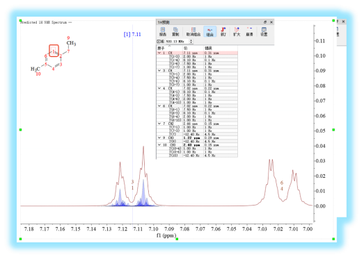Select the J(1-3) coupling row

pyautogui.click(x=197, y=56)
